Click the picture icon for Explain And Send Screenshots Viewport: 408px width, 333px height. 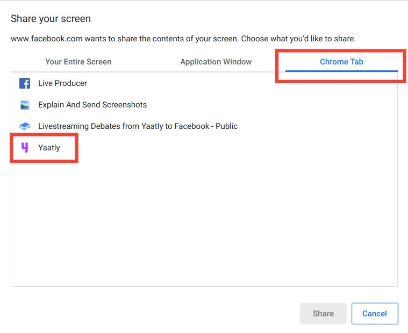(25, 105)
